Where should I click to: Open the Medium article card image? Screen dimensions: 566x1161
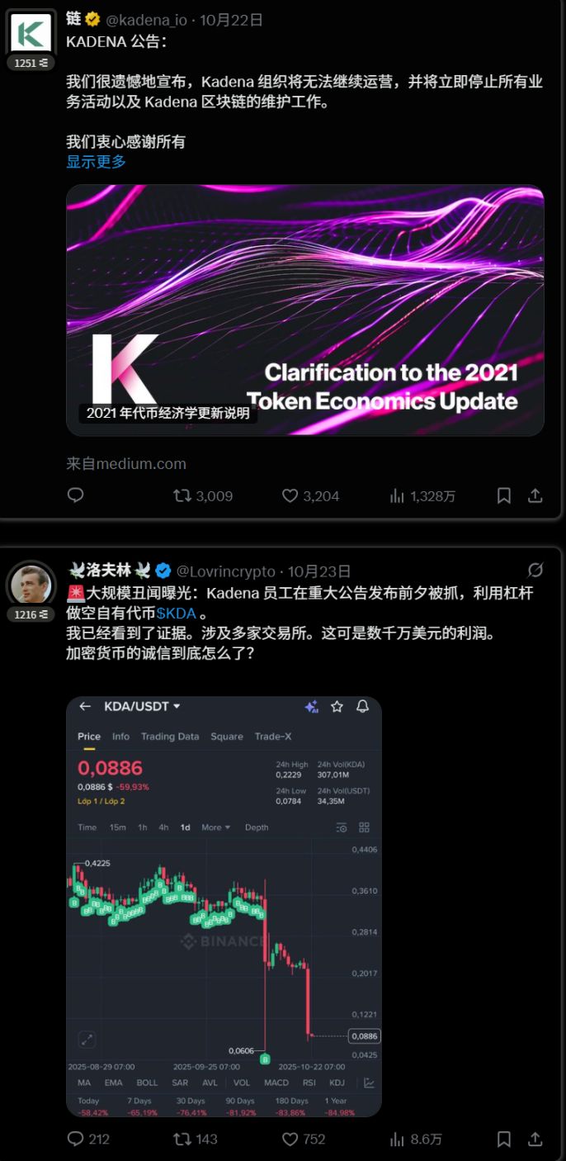pos(305,310)
